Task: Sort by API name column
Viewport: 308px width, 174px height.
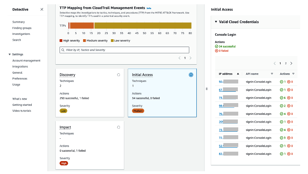Action: pyautogui.click(x=259, y=74)
